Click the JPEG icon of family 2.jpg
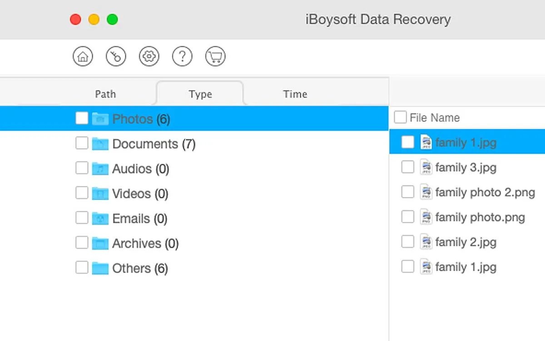The height and width of the screenshot is (341, 545). click(x=426, y=242)
